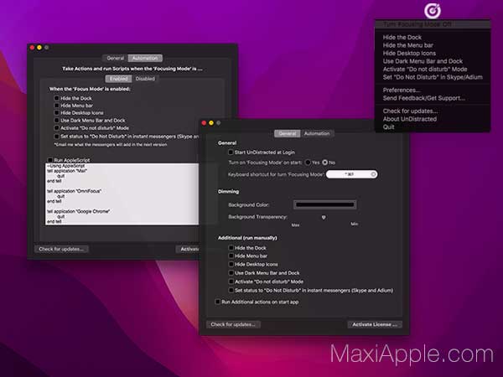Image resolution: width=503 pixels, height=377 pixels.
Task: Click the keyboard shortcut recorder field
Action: click(x=351, y=174)
